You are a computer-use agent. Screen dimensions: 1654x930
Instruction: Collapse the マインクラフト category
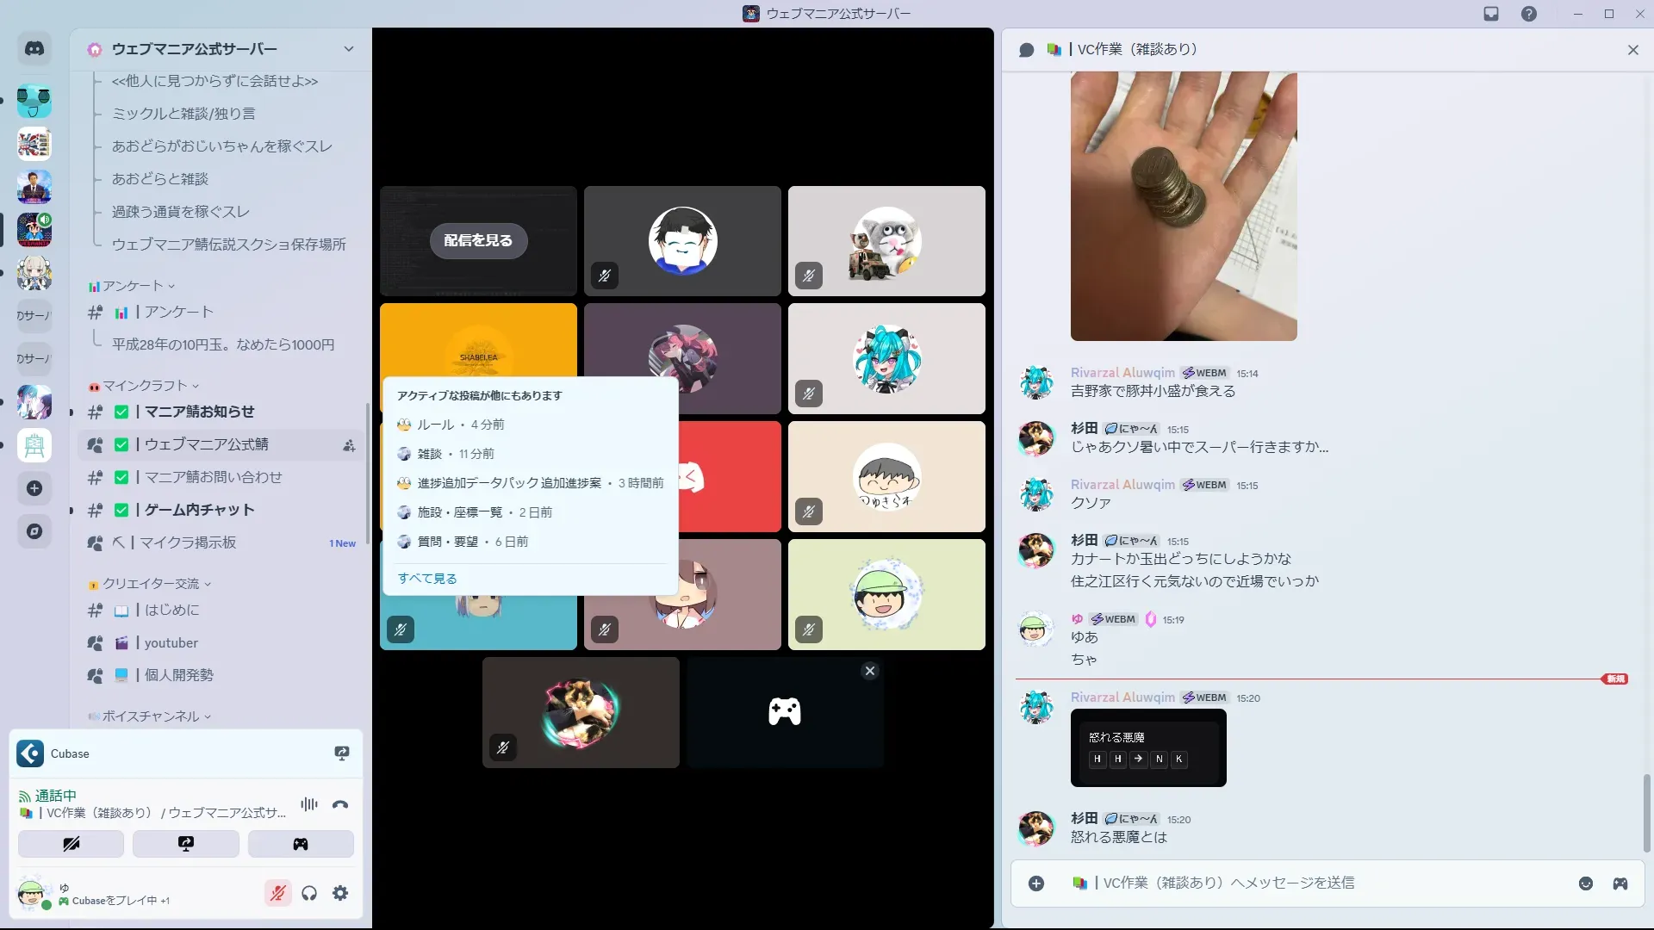[145, 386]
